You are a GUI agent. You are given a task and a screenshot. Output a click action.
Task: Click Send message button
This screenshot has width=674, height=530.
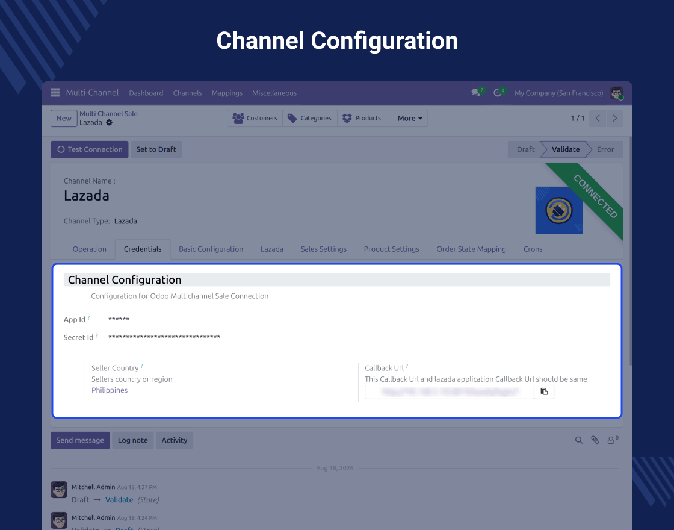point(80,440)
